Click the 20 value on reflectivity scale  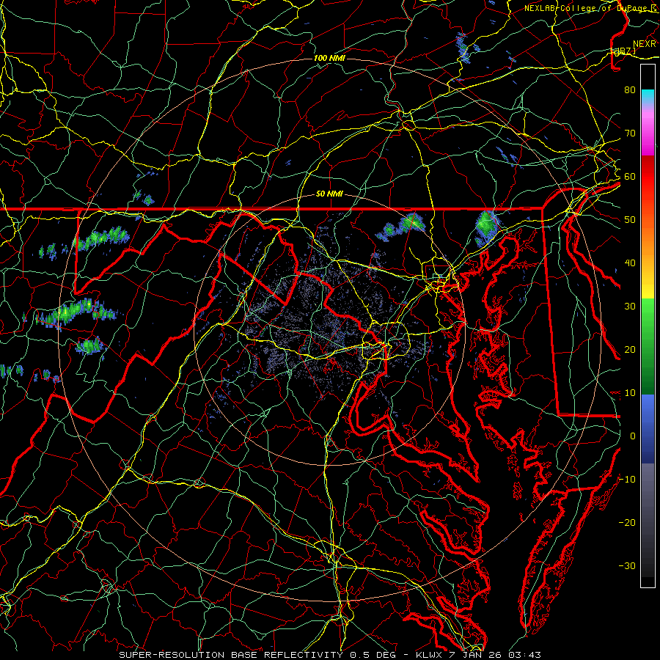630,349
